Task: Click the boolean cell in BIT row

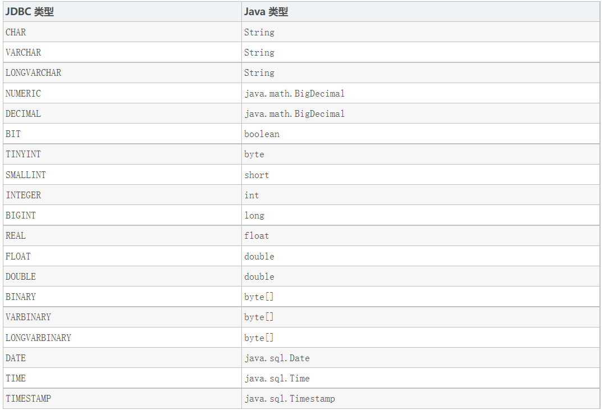Action: [x=420, y=134]
